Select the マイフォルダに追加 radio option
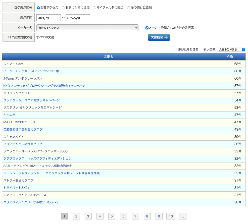Image resolution: width=248 pixels, height=224 pixels. click(94, 8)
